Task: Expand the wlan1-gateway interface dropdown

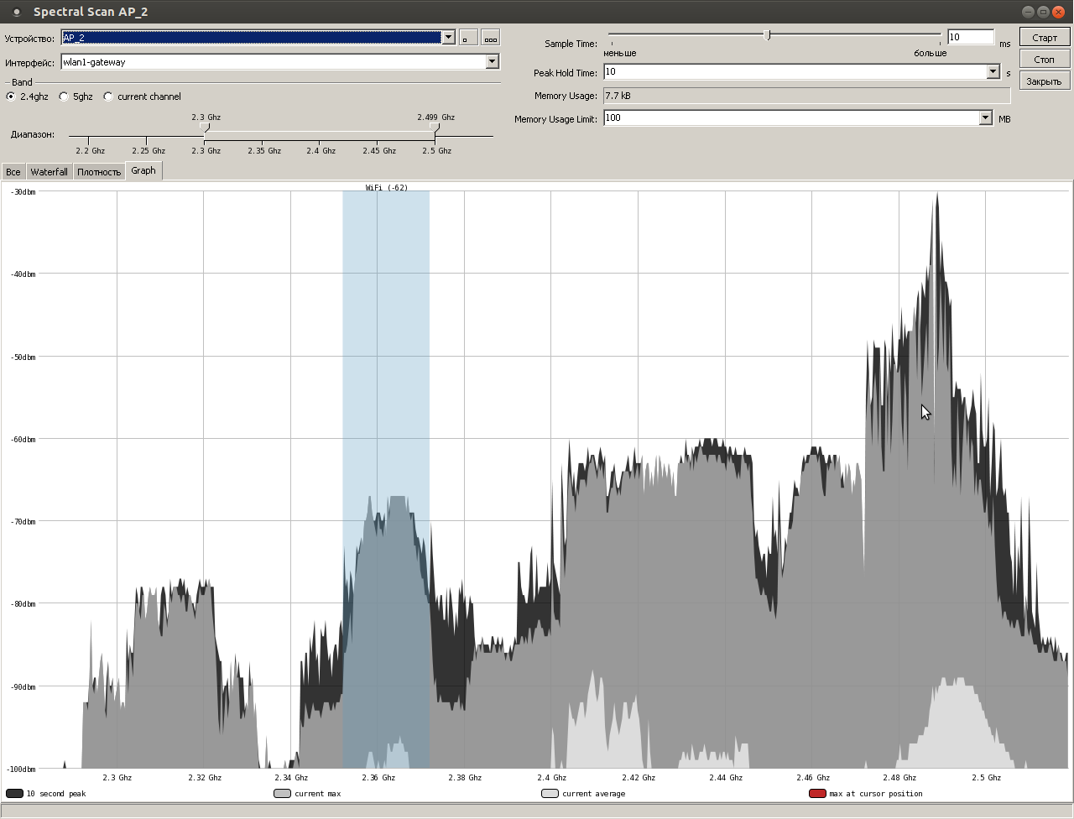Action: [492, 61]
